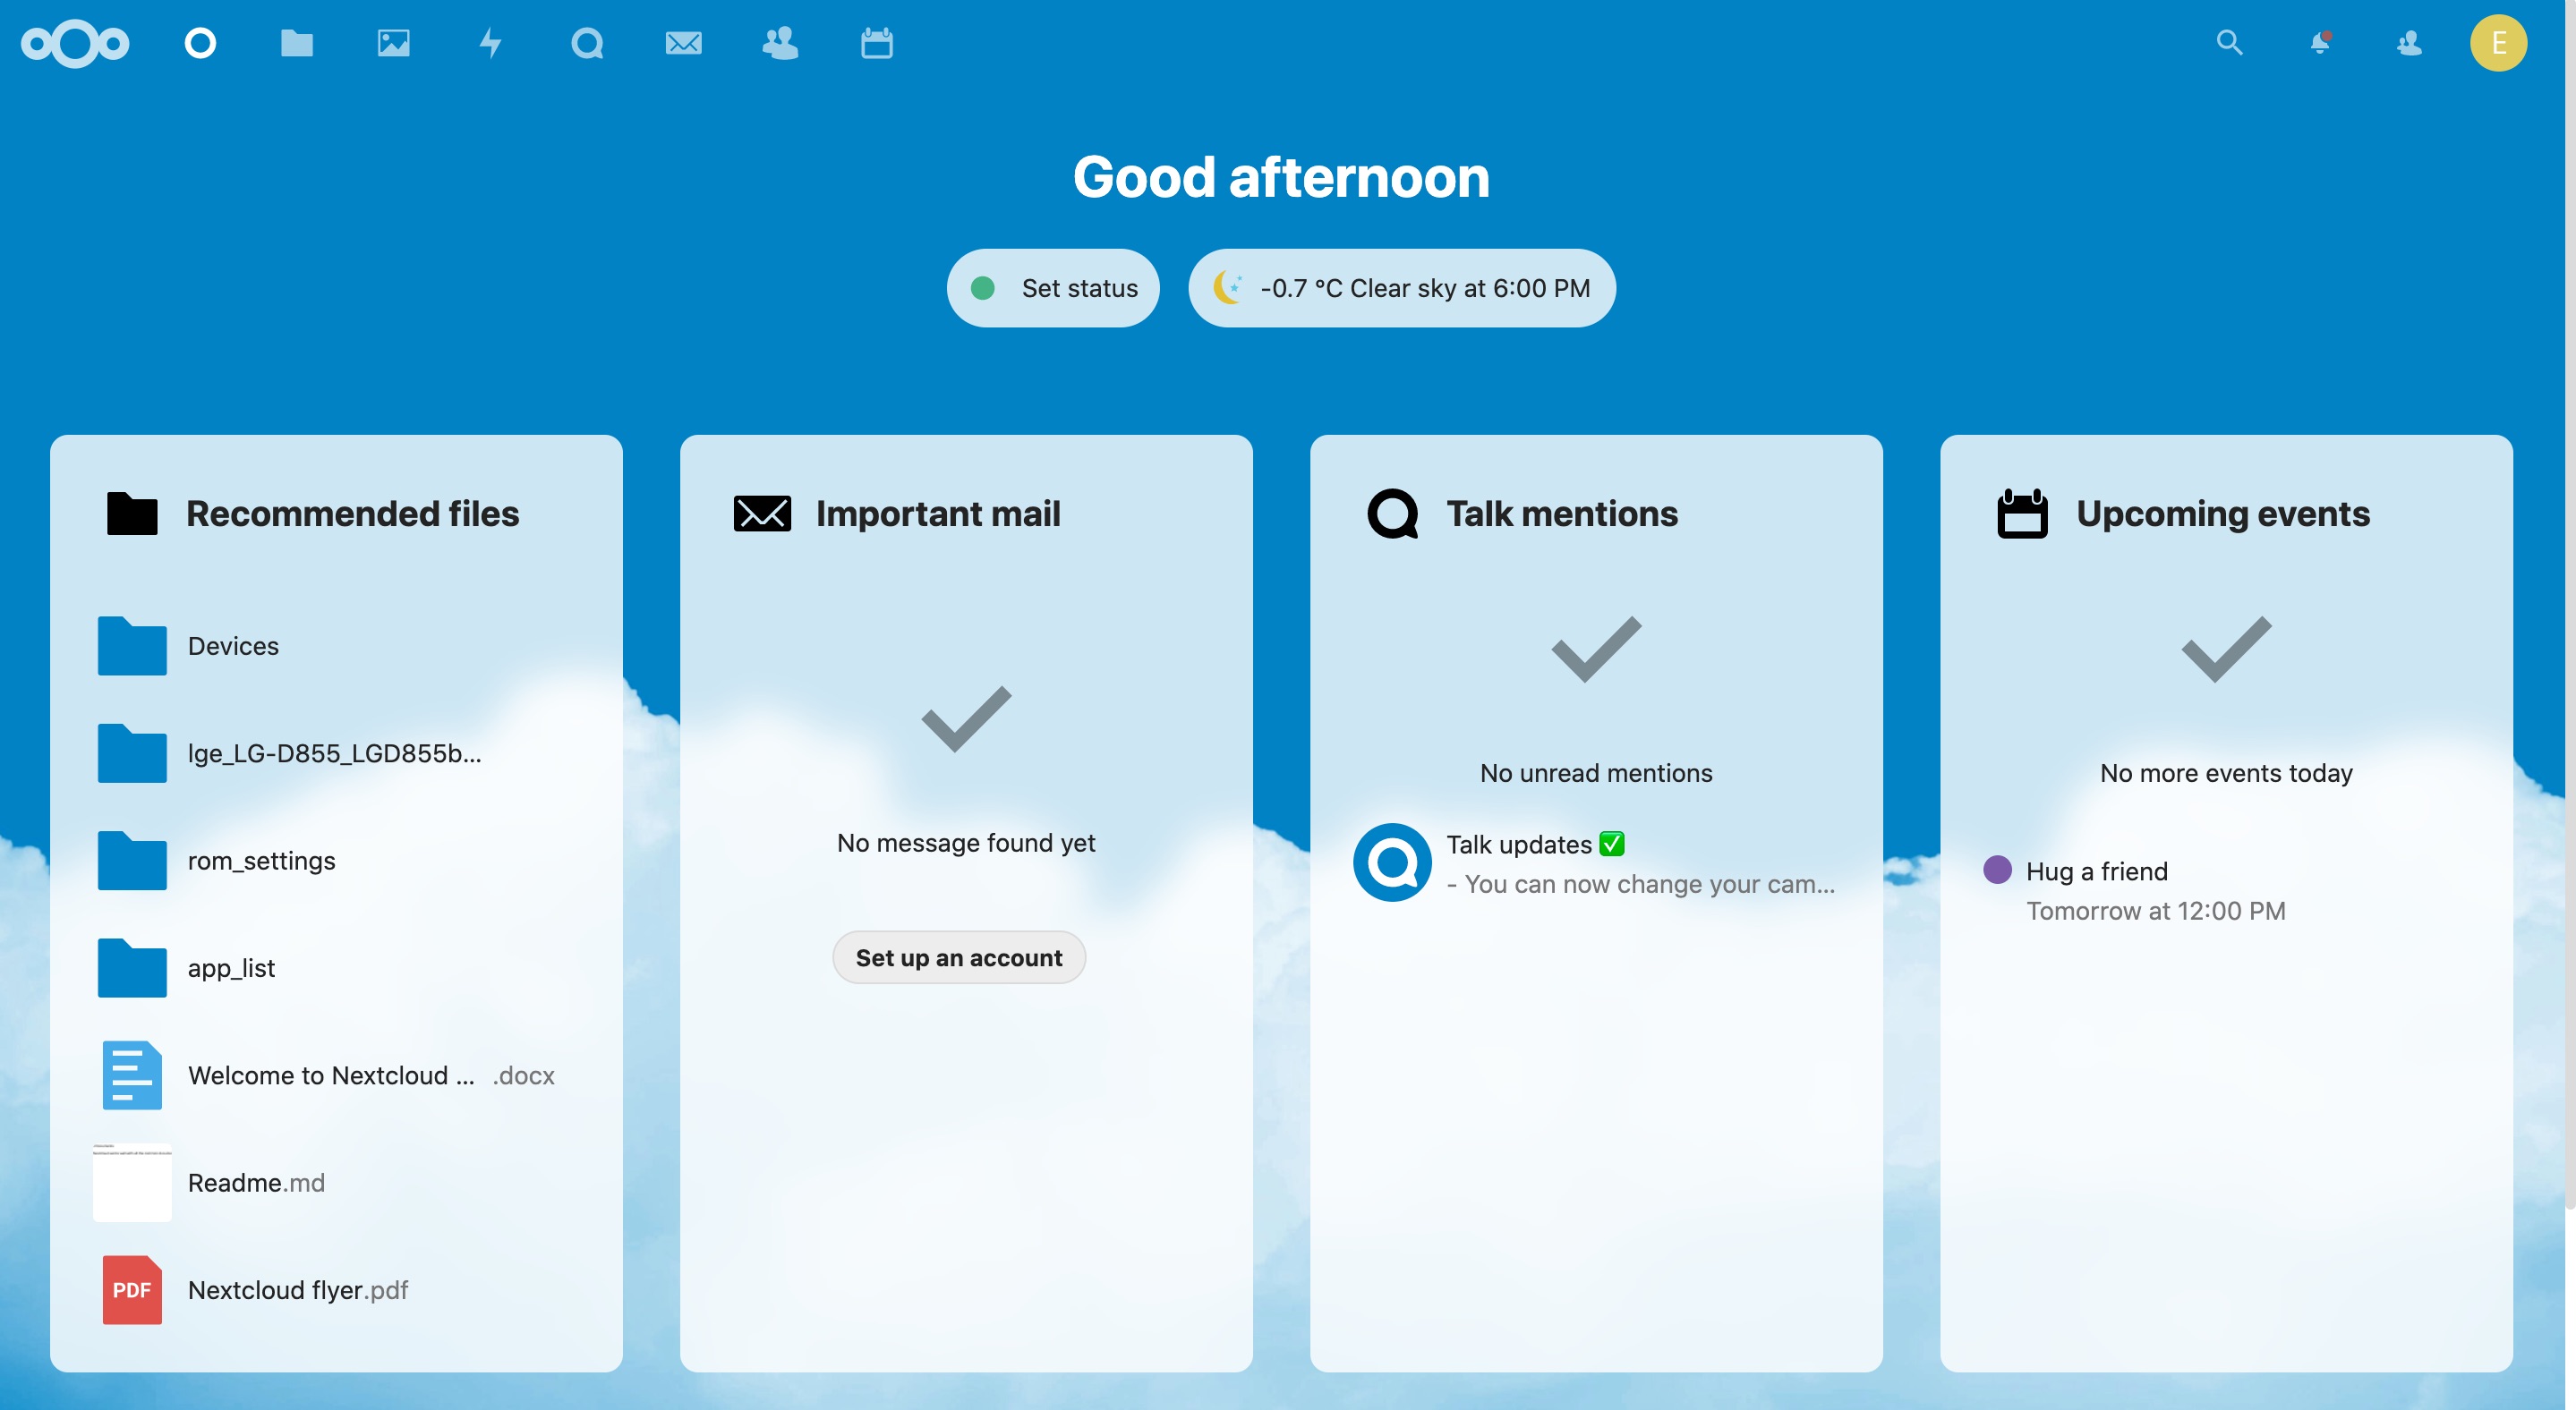Click the weather display widget
Screen dimensions: 2576x1410
(1400, 288)
